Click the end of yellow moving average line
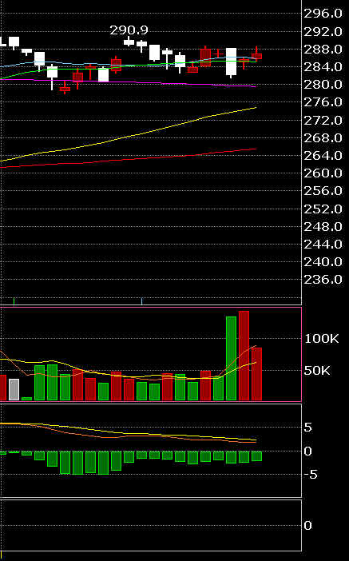The height and width of the screenshot is (561, 349). [256, 107]
